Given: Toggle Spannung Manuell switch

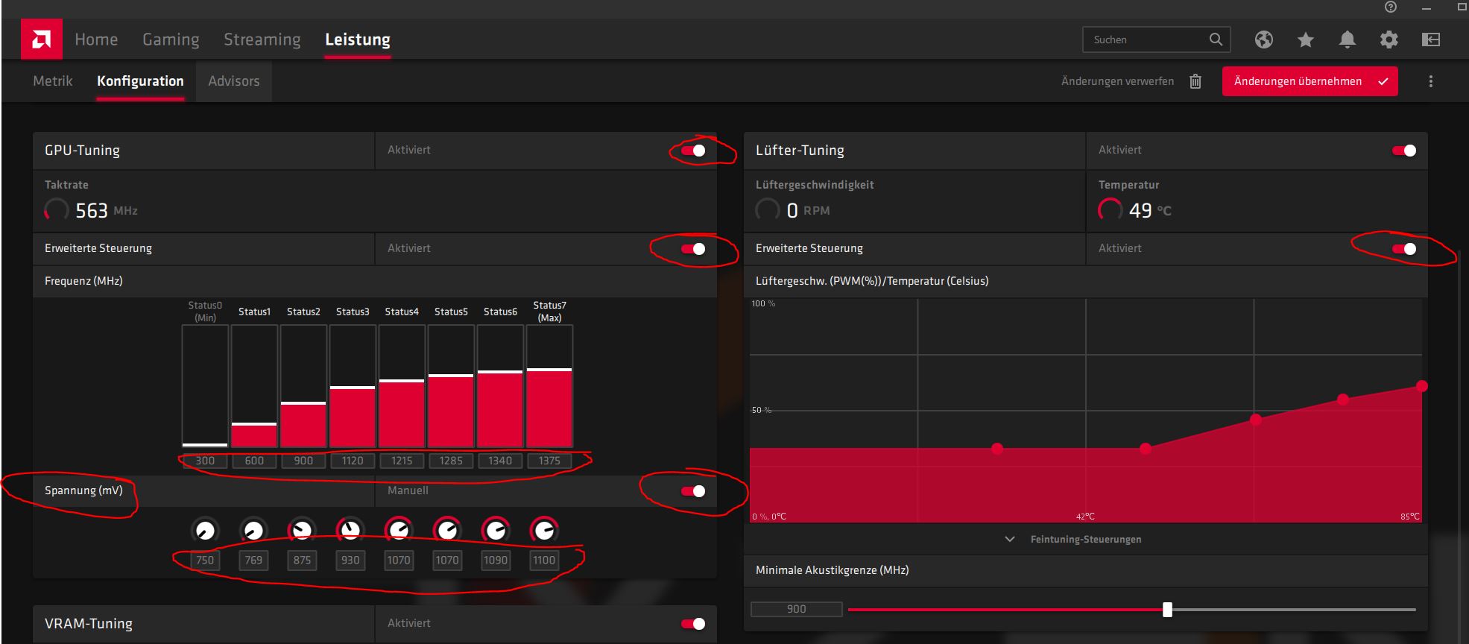Looking at the screenshot, I should pos(693,491).
